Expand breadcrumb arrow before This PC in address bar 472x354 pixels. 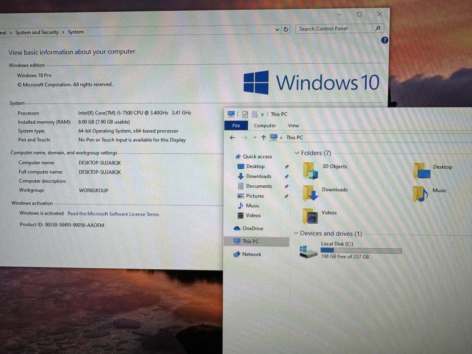point(281,138)
